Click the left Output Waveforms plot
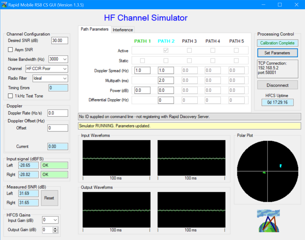The height and width of the screenshot is (240, 305). click(x=117, y=210)
